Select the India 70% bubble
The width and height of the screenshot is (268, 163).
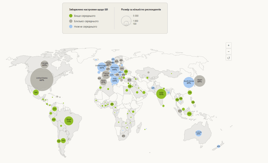(x=161, y=93)
